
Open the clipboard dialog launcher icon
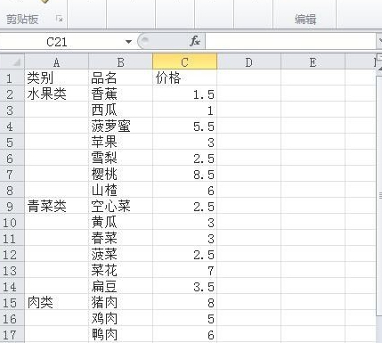tap(60, 19)
